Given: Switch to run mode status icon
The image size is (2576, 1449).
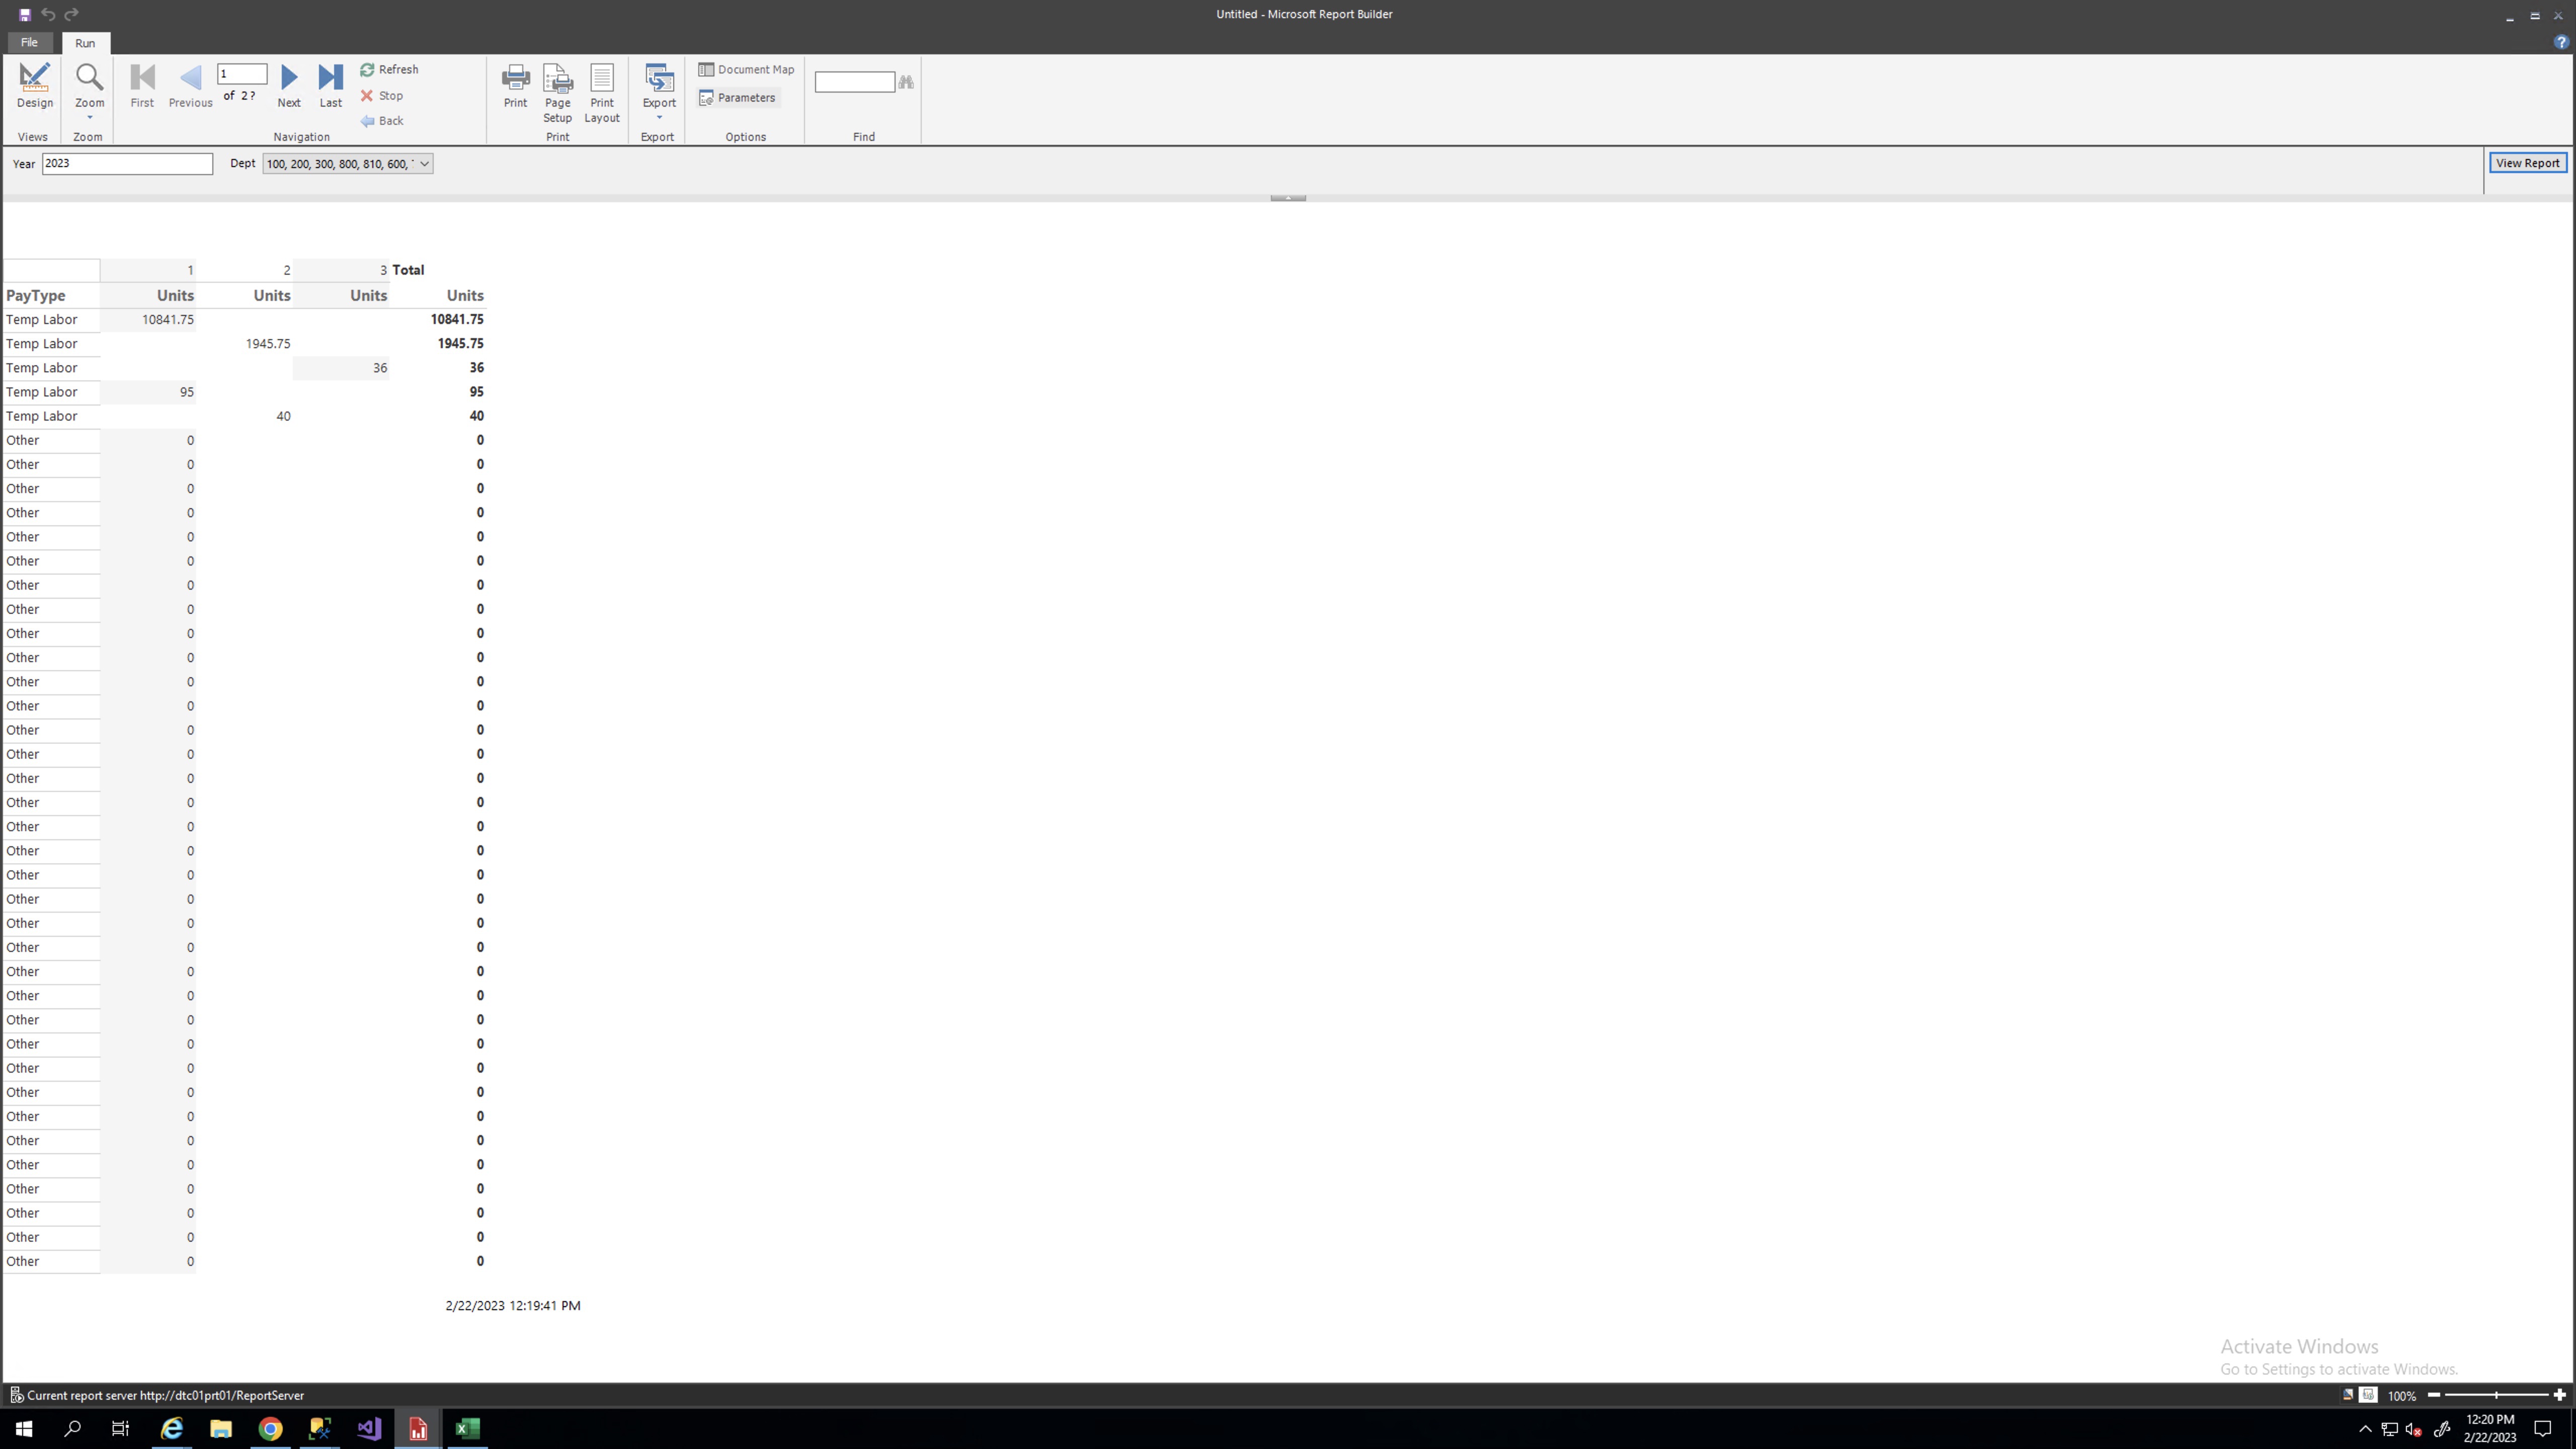Looking at the screenshot, I should coord(2368,1395).
